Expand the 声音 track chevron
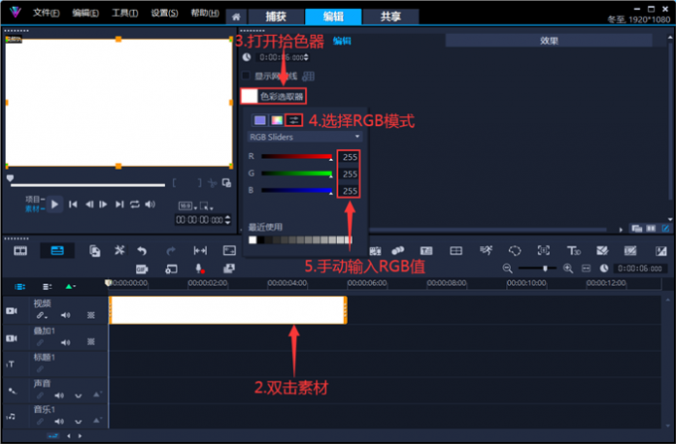 click(x=78, y=395)
